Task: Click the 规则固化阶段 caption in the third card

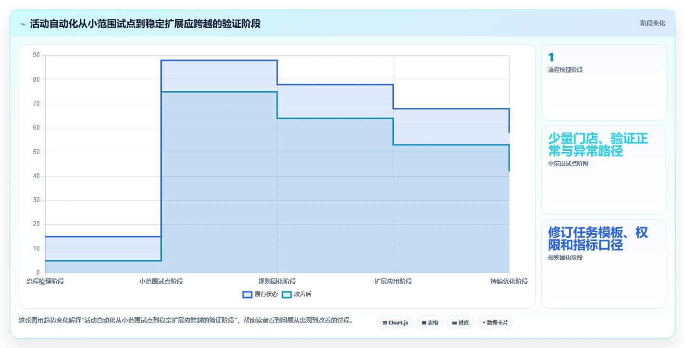Action: point(565,258)
